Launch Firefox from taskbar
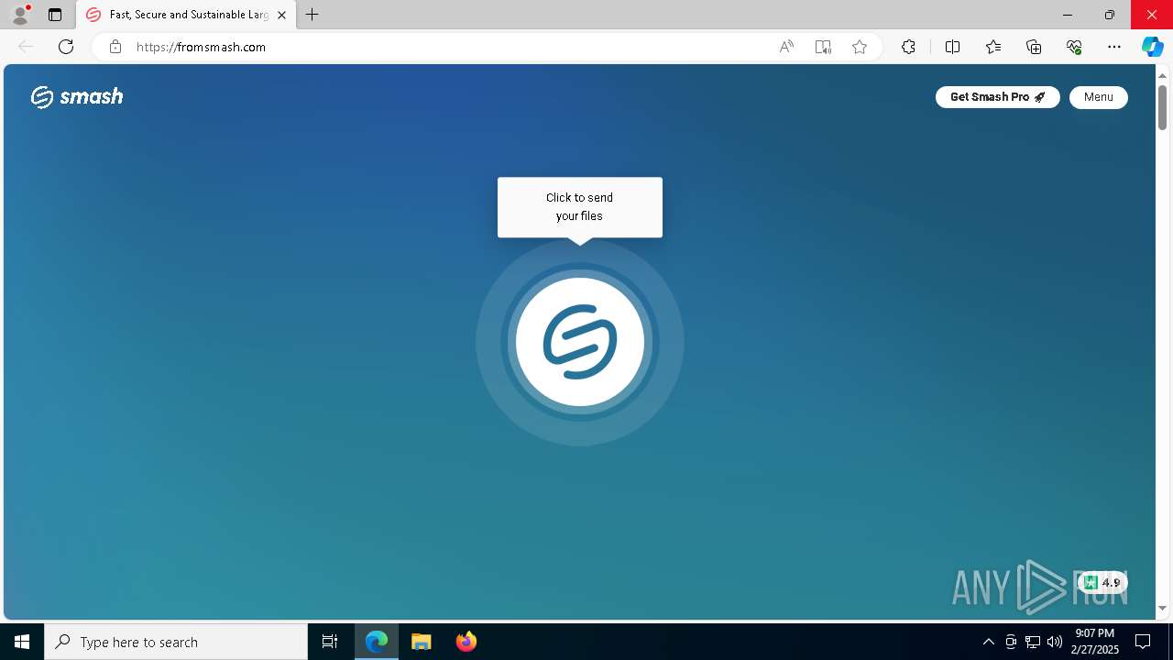The height and width of the screenshot is (660, 1173). tap(466, 642)
